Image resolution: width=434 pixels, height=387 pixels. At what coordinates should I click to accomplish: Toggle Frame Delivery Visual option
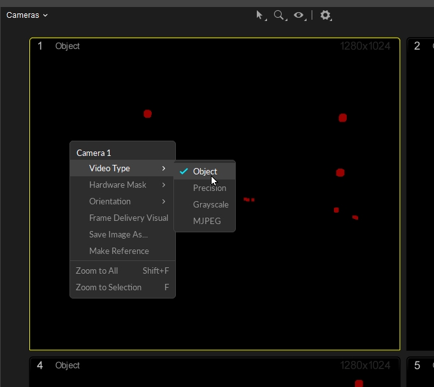coord(128,218)
